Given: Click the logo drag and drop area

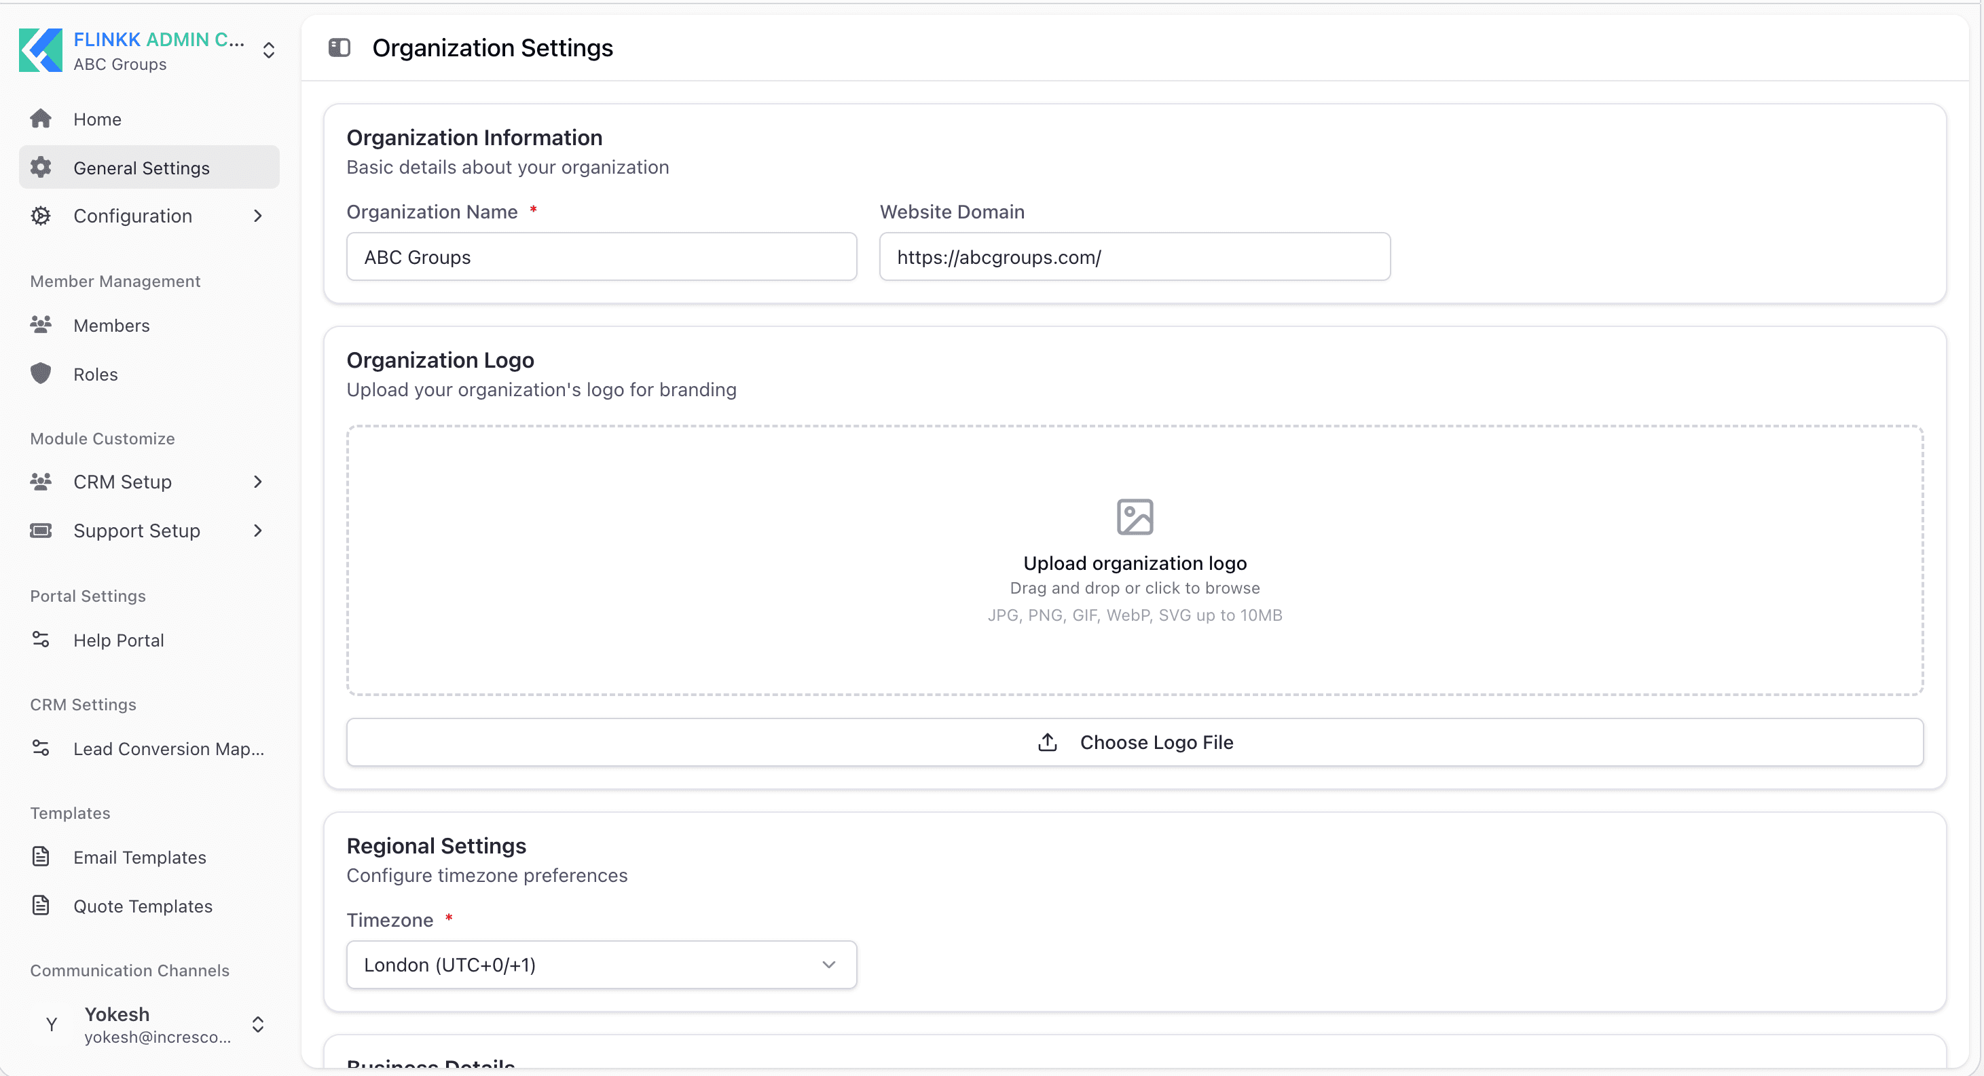Looking at the screenshot, I should coord(1135,560).
